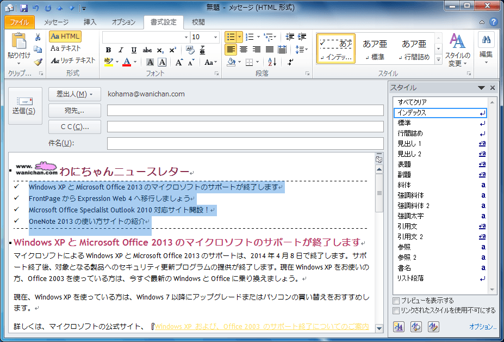Open the font size dropdown showing 10
The image size is (504, 342).
tap(215, 38)
